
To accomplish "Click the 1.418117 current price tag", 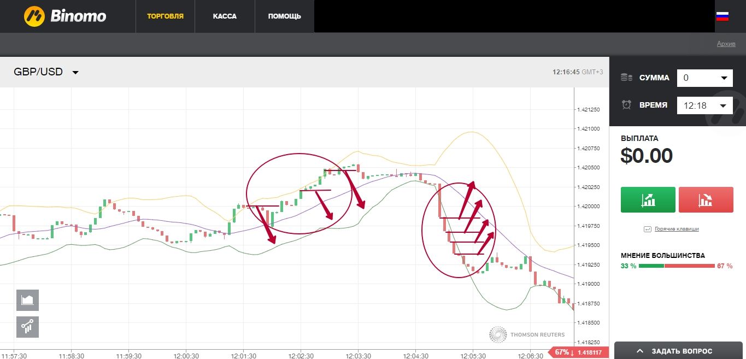I will (x=579, y=352).
